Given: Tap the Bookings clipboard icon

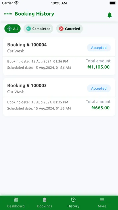Looking at the screenshot, I should (x=45, y=200).
